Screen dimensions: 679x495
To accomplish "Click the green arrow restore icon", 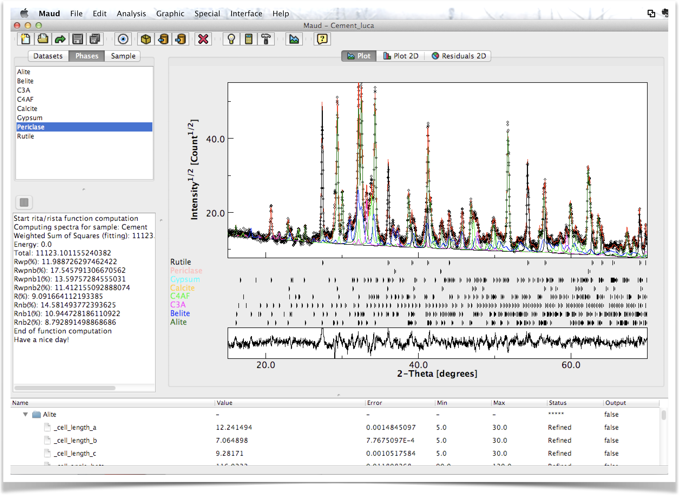I will point(60,39).
